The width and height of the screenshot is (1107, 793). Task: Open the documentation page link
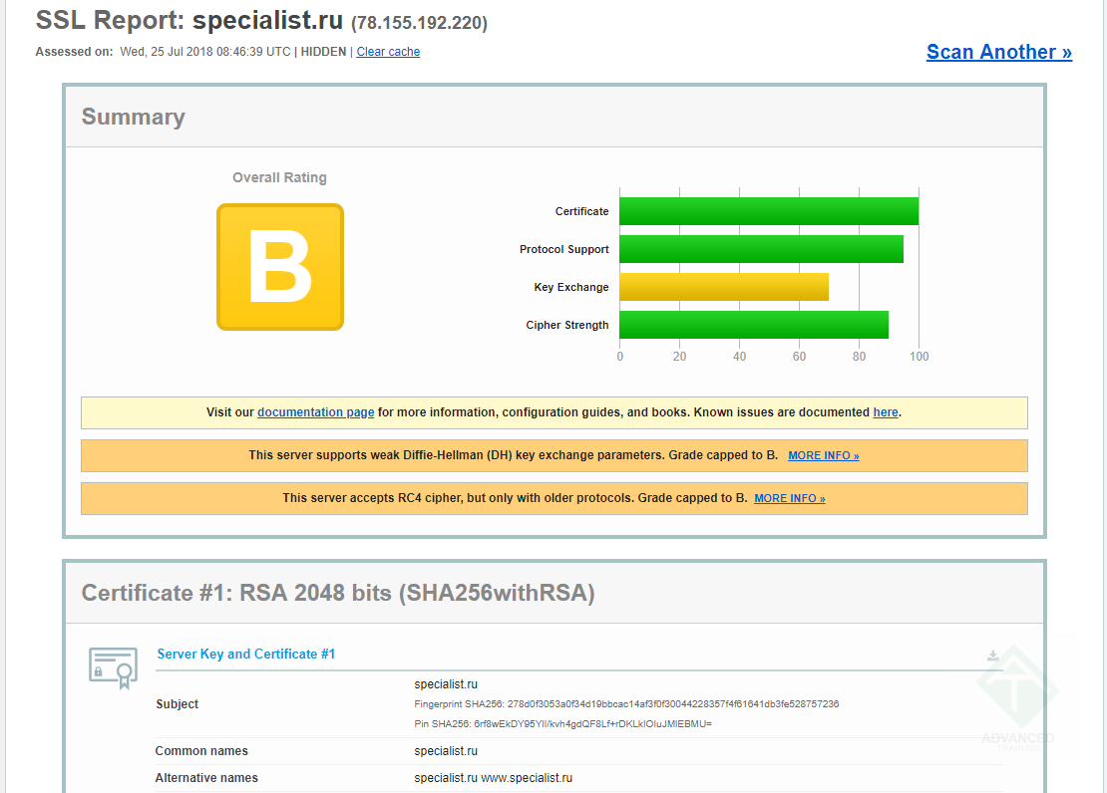315,412
